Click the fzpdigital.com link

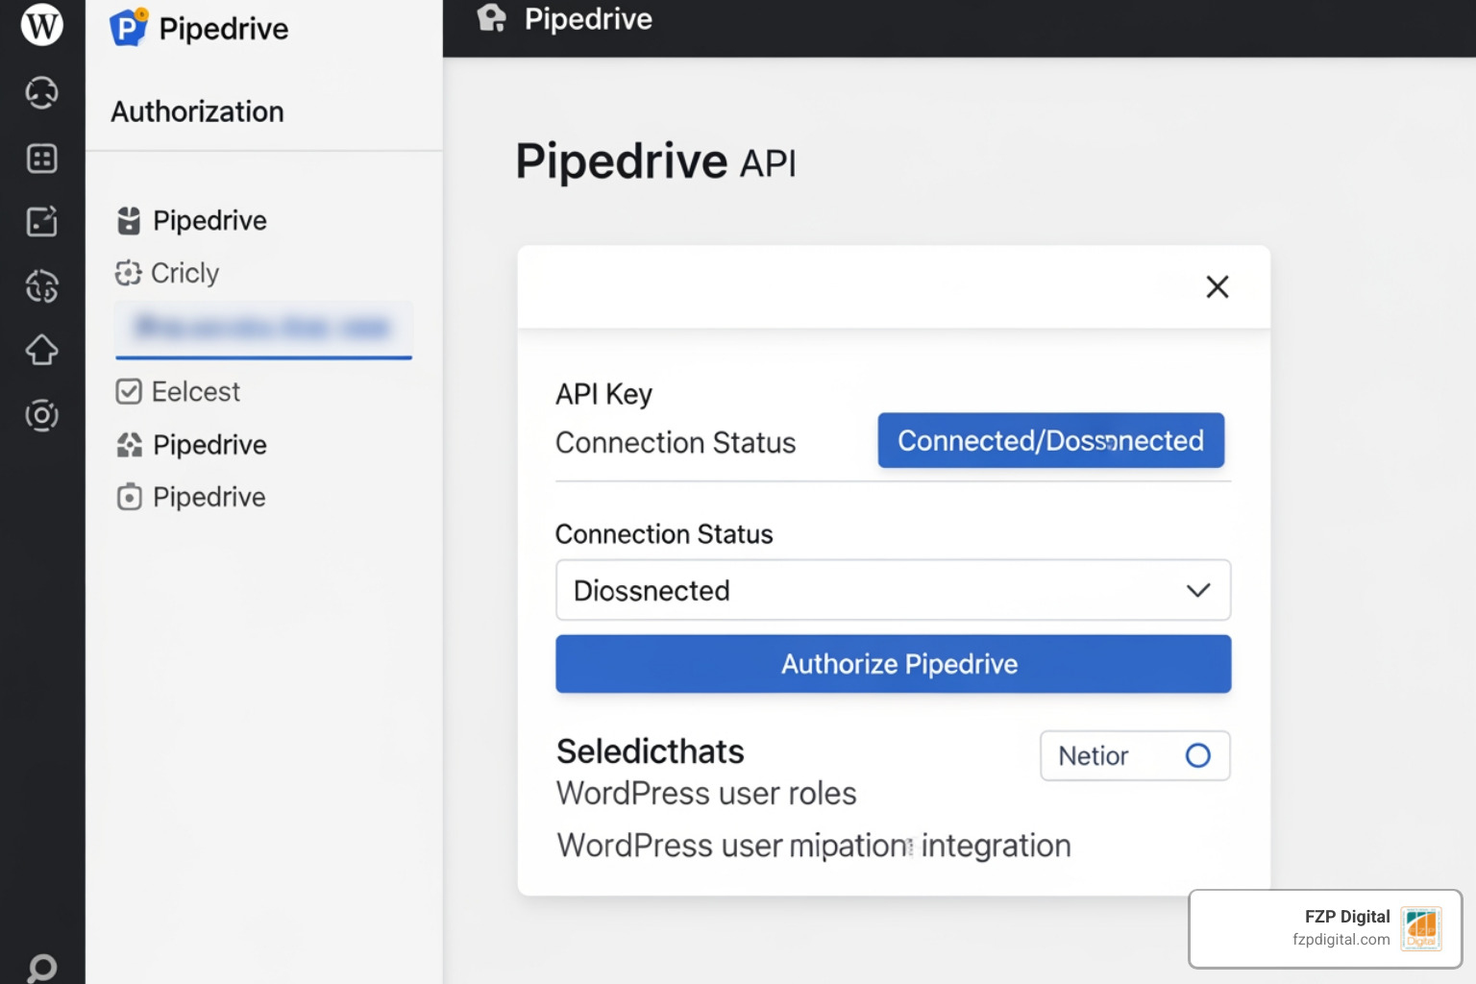point(1341,940)
